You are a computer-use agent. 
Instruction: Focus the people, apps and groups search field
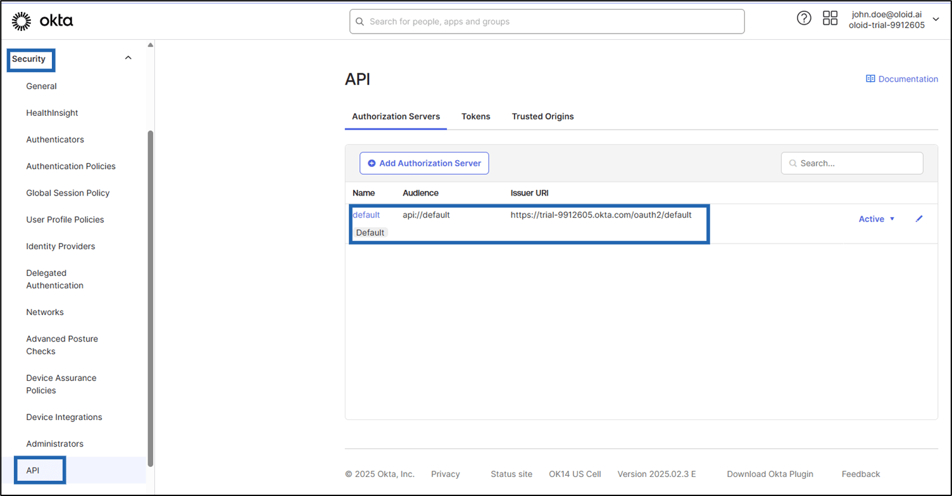pyautogui.click(x=547, y=22)
